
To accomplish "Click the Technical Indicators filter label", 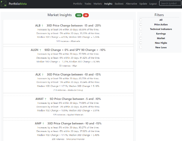I will pos(161,29).
